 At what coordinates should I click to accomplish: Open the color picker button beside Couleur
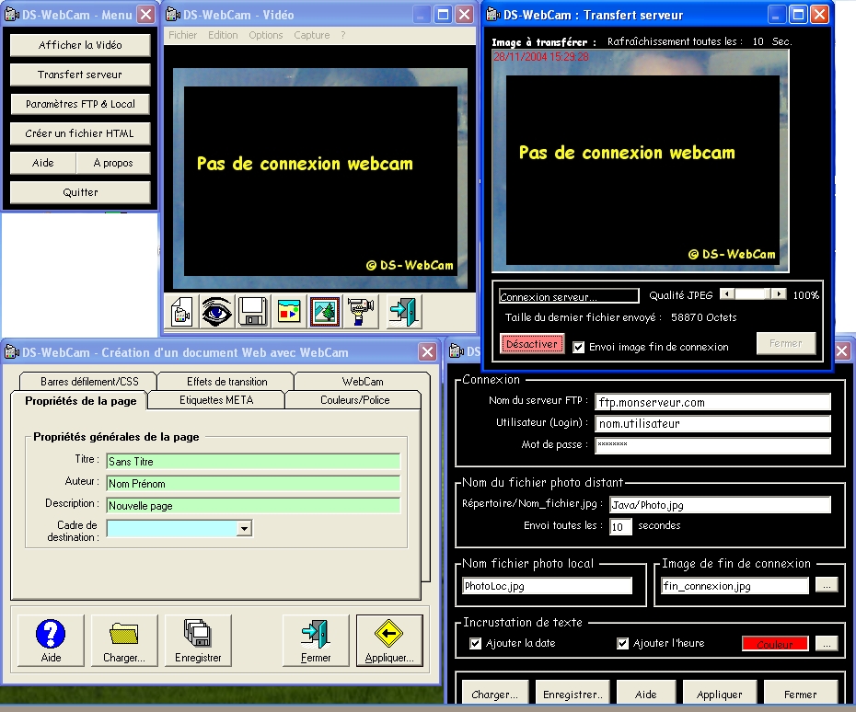pyautogui.click(x=827, y=644)
